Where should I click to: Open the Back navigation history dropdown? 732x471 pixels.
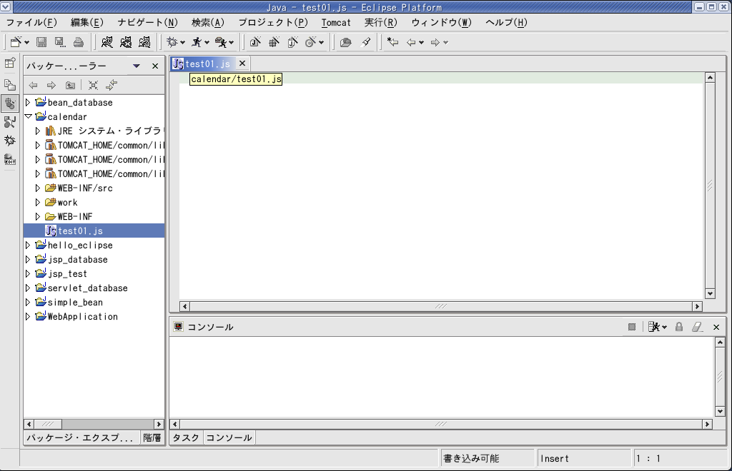click(422, 43)
